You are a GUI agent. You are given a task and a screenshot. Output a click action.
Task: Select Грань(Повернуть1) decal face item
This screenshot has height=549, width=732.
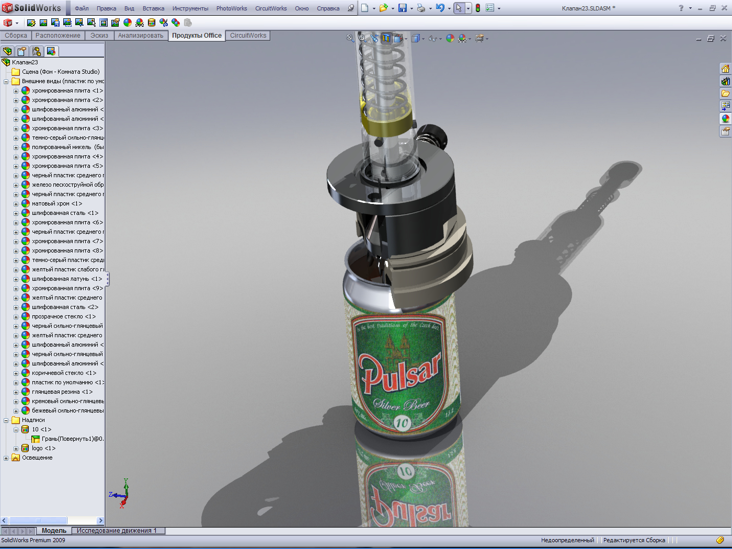click(x=73, y=439)
